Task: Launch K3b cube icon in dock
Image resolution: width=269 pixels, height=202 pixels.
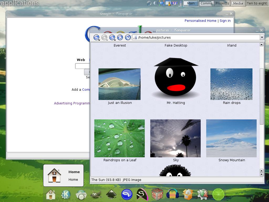Action: (157, 194)
